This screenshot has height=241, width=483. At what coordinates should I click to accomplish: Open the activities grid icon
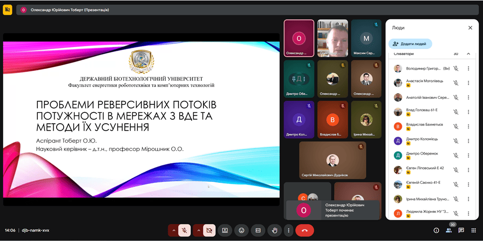[473, 230]
